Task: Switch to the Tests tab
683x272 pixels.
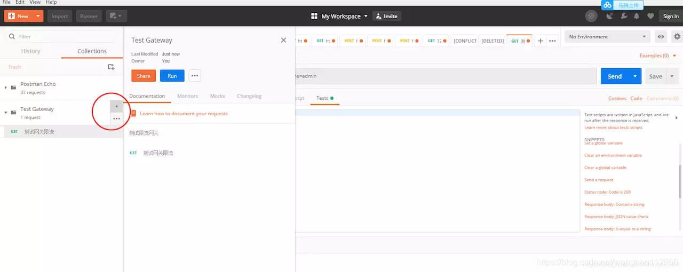Action: 324,98
